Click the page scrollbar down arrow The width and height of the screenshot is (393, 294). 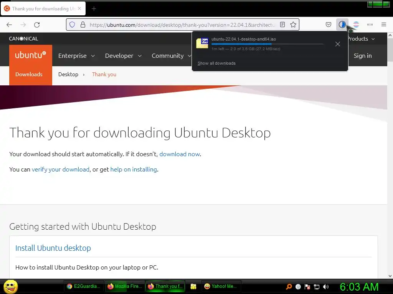click(x=390, y=276)
